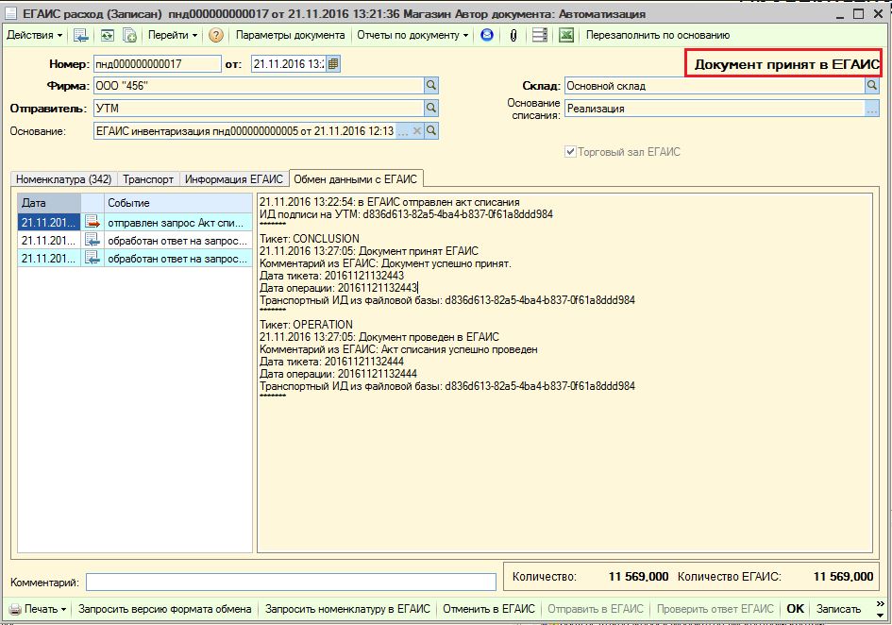Open calendar picker next to document date

pyautogui.click(x=333, y=64)
